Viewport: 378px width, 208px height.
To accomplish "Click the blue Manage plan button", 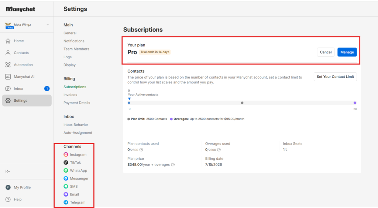I will (347, 52).
